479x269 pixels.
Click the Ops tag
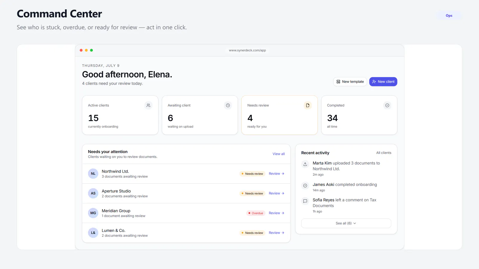click(449, 16)
